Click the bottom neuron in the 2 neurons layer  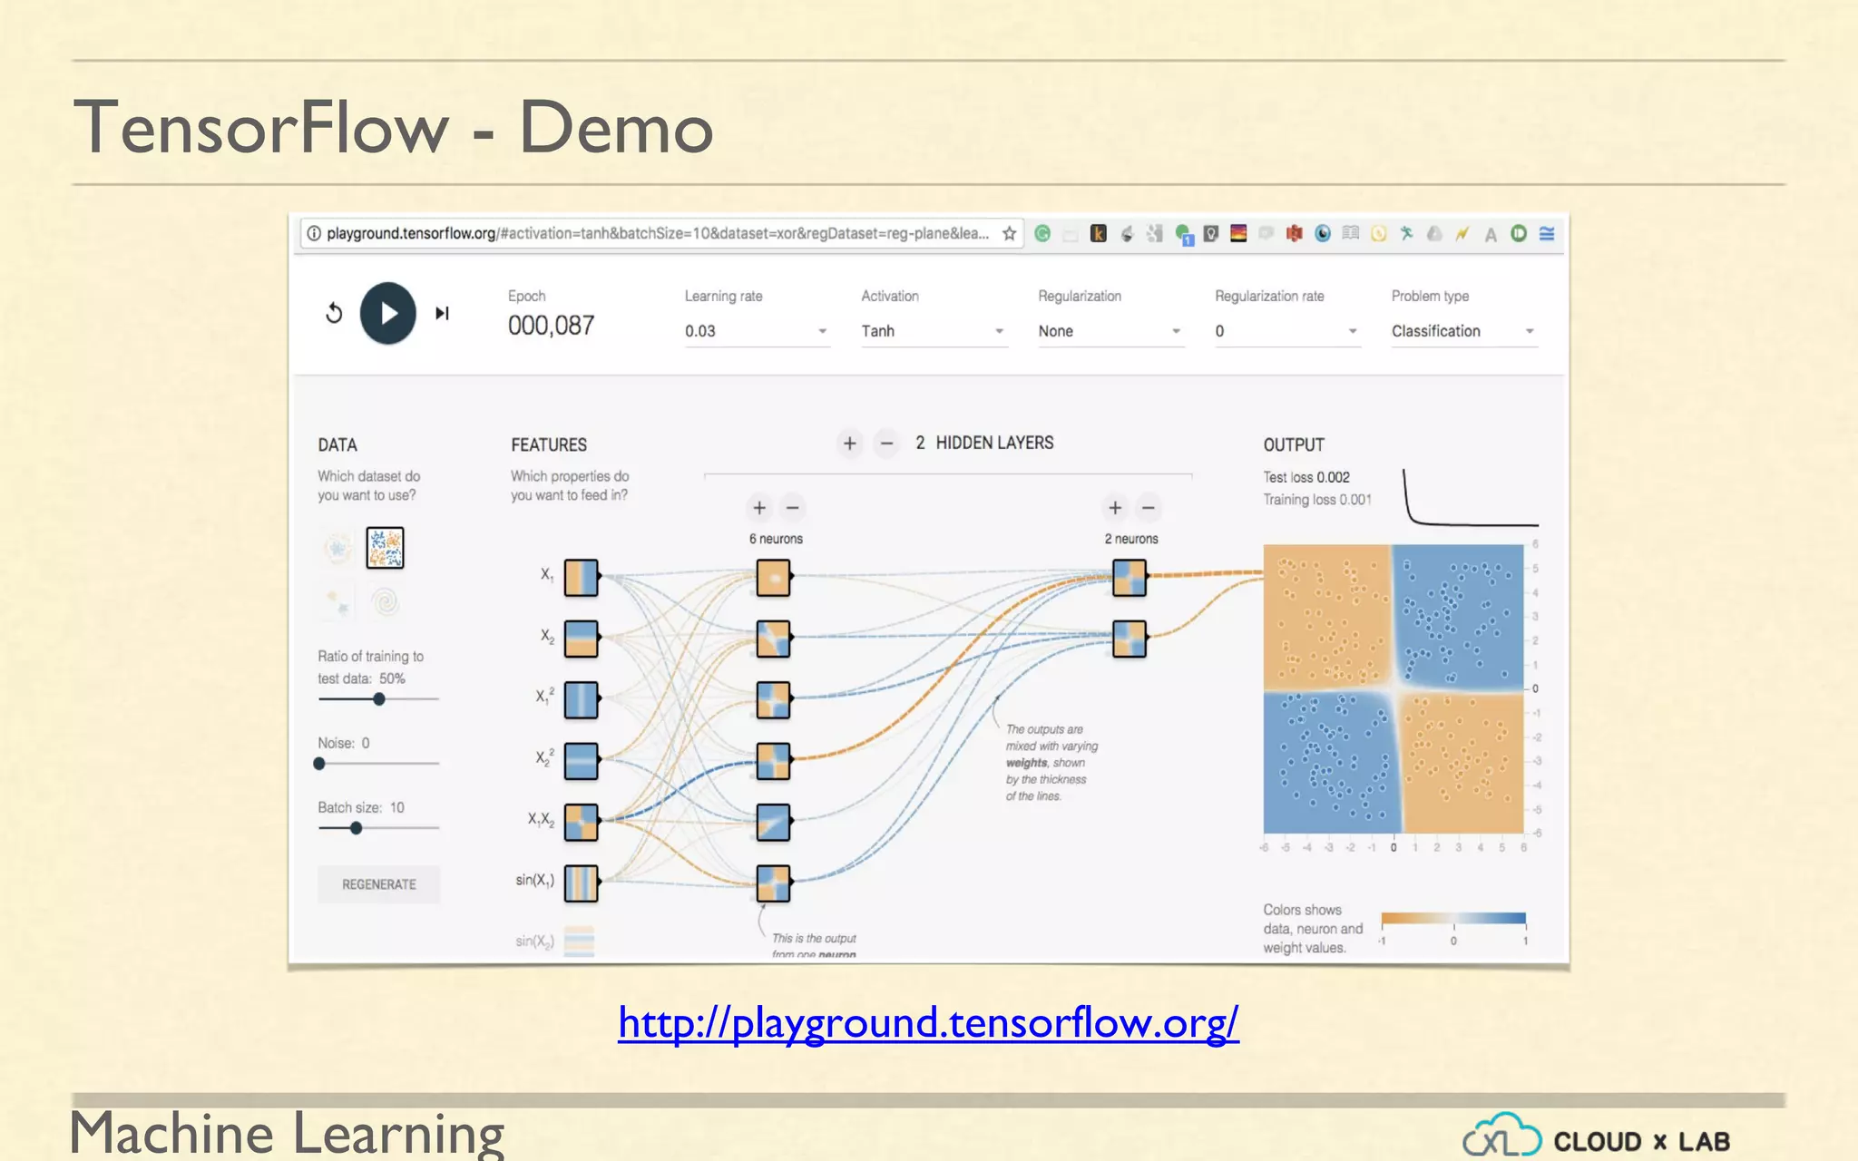[x=1129, y=639]
